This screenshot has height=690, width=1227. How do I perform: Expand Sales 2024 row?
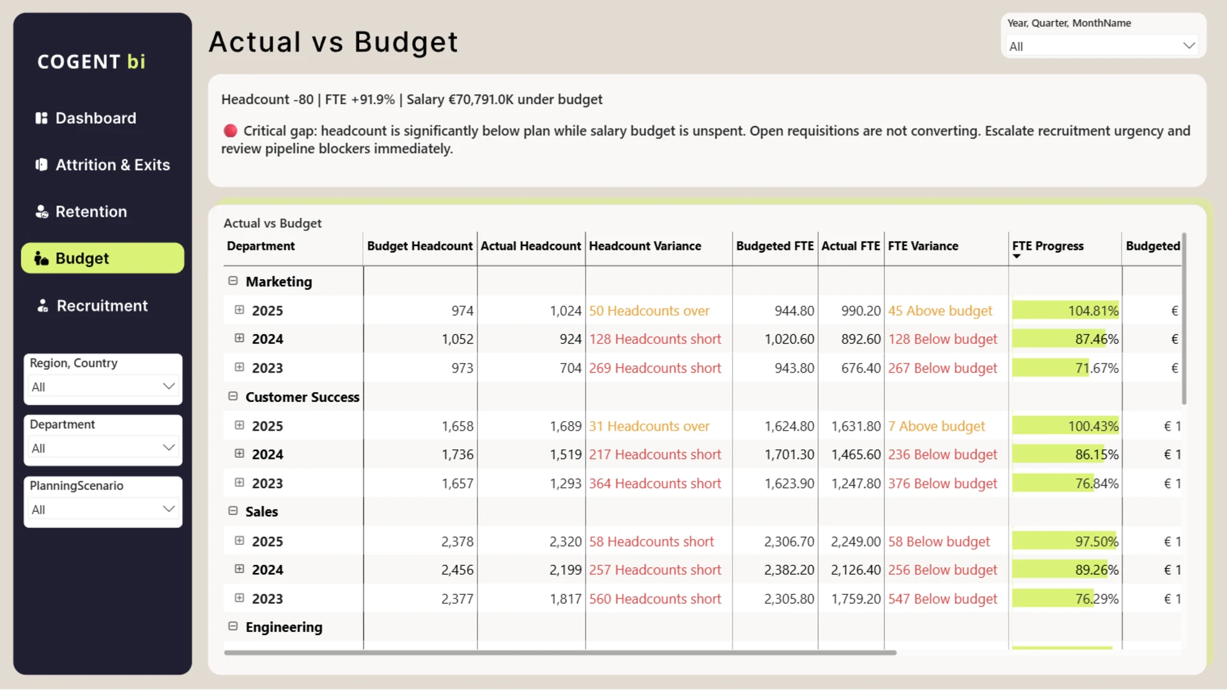(240, 569)
